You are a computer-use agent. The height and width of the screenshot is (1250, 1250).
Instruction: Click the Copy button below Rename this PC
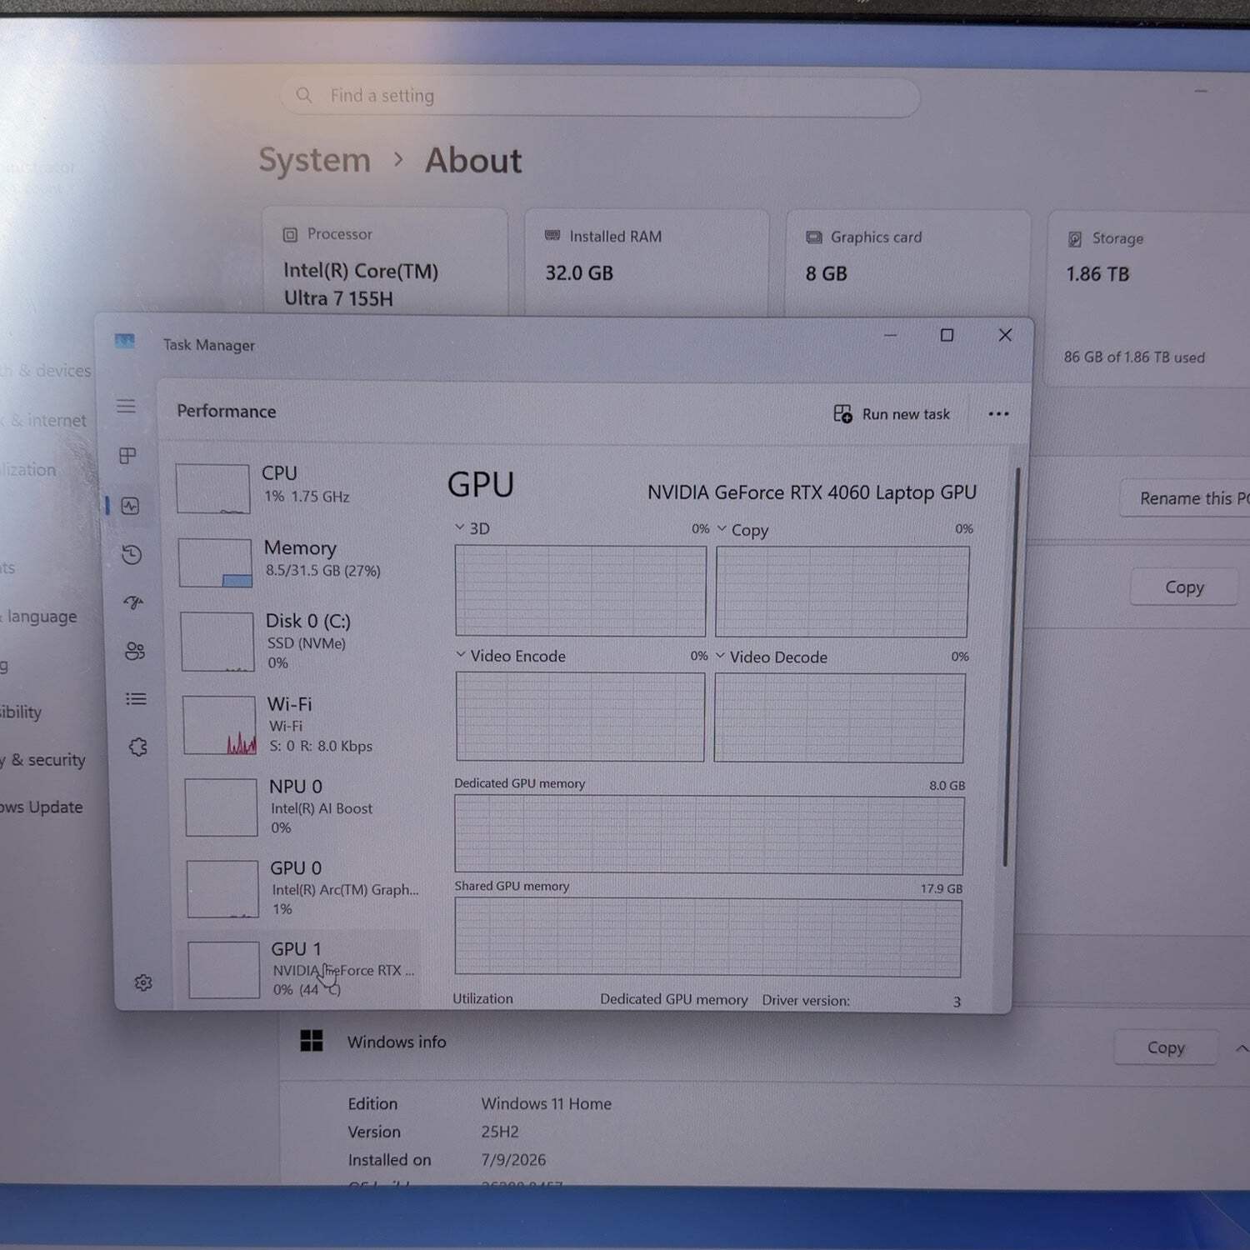(x=1184, y=587)
